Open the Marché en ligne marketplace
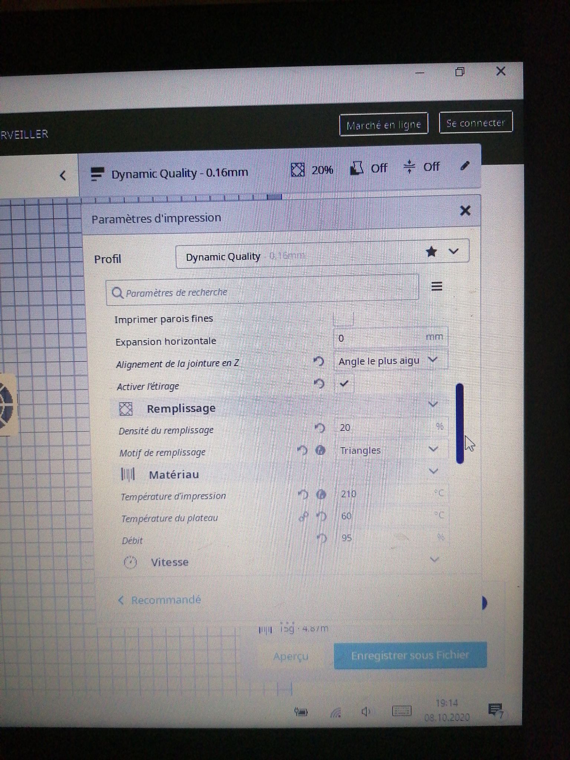The width and height of the screenshot is (570, 760). click(384, 124)
